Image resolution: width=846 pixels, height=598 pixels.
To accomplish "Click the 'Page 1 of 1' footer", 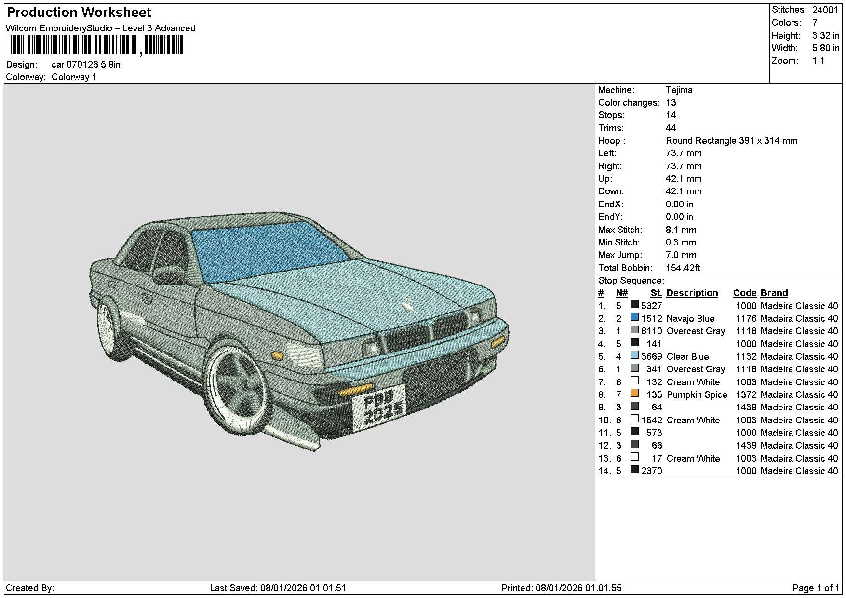I will pyautogui.click(x=816, y=588).
